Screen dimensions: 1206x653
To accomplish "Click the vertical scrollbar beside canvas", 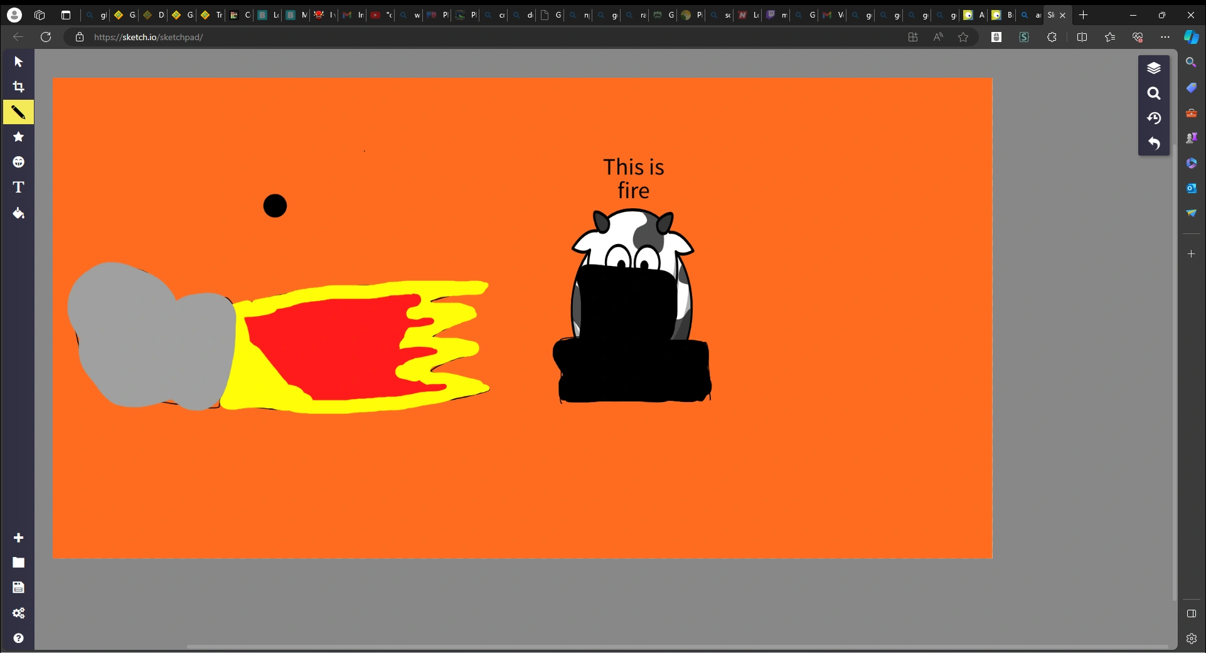I will point(1174,371).
